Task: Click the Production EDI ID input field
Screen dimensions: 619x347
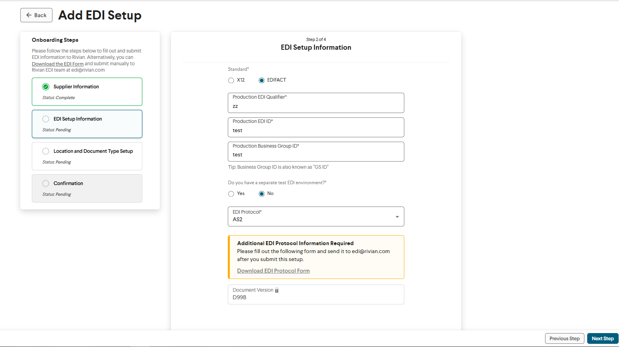Action: click(x=316, y=131)
